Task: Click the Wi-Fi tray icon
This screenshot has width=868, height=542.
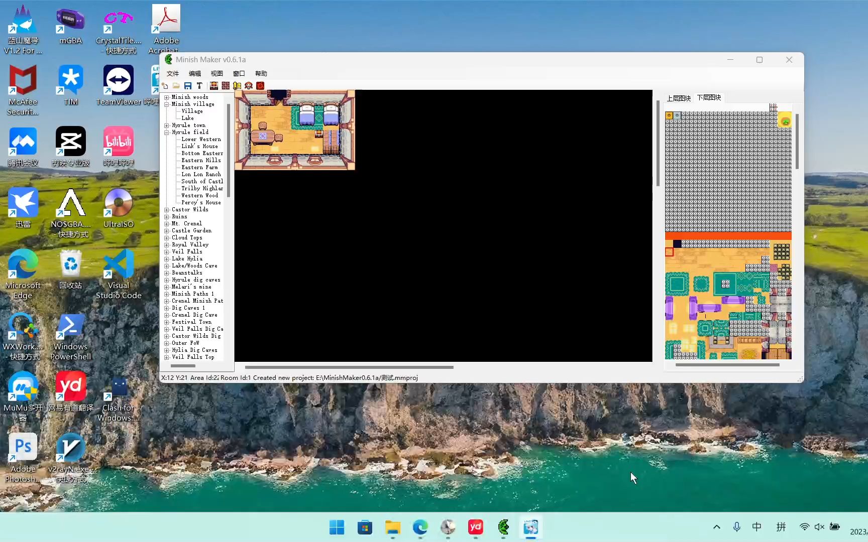Action: pos(804,526)
